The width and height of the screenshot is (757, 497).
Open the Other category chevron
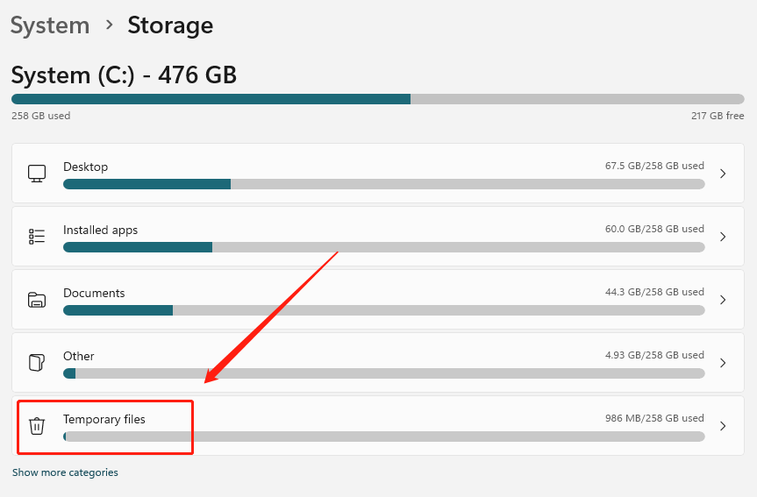pyautogui.click(x=723, y=363)
